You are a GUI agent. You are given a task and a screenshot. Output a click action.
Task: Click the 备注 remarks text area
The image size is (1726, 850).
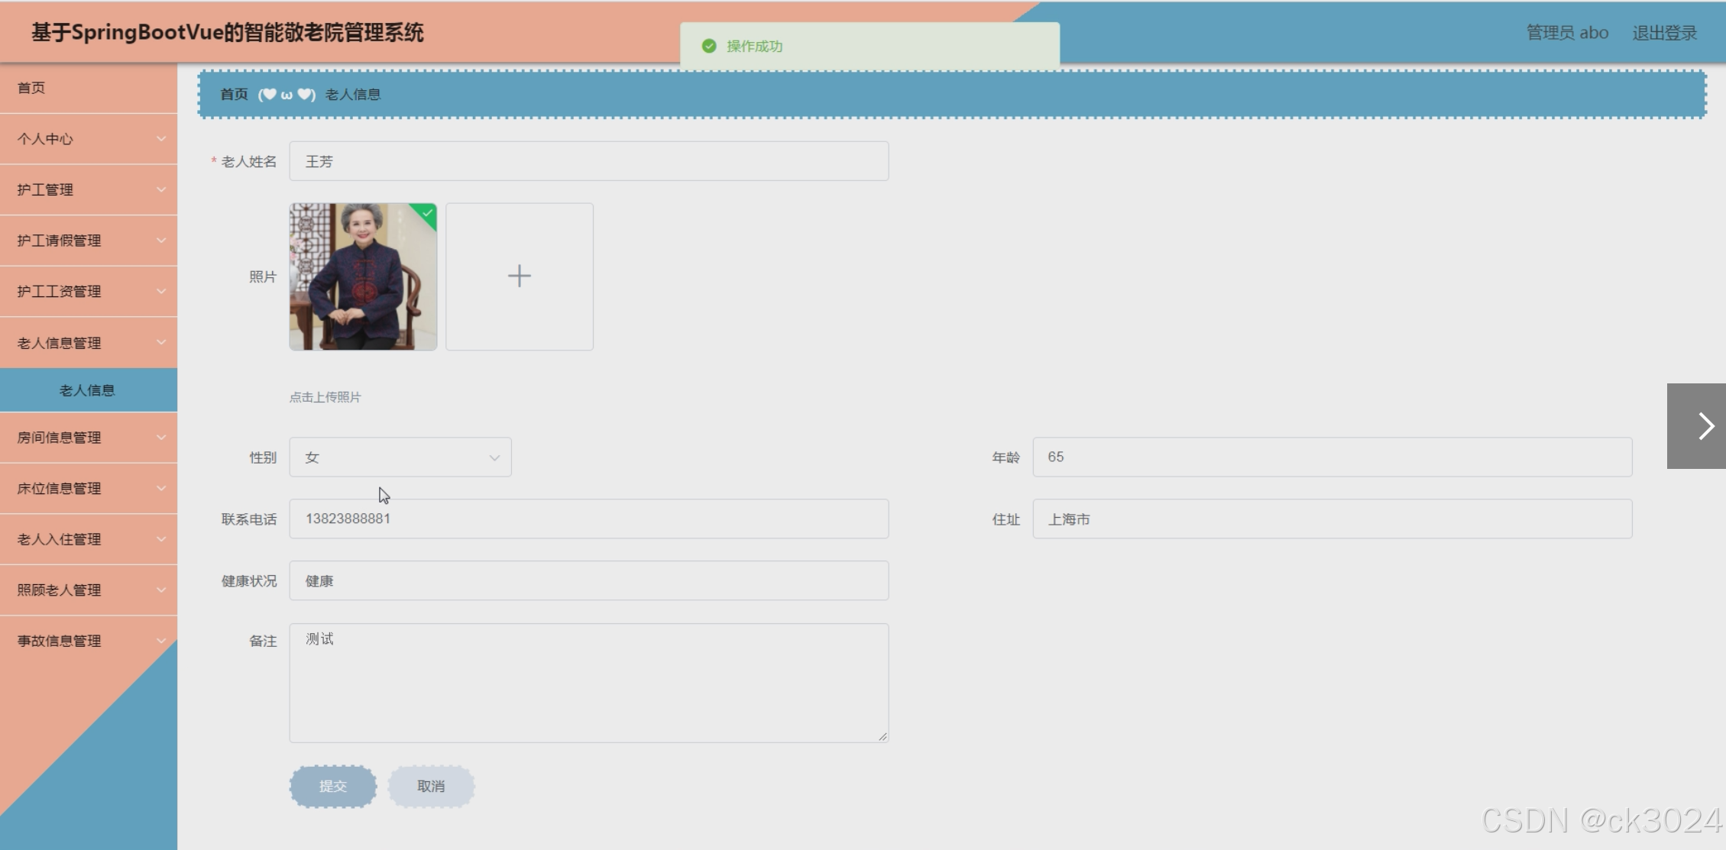click(588, 683)
